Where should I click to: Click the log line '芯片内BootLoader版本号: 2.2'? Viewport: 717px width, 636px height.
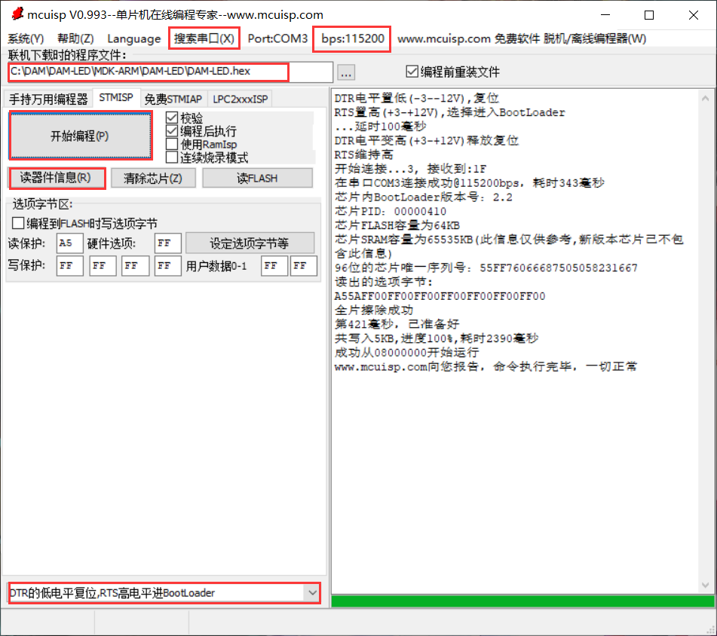pyautogui.click(x=423, y=197)
